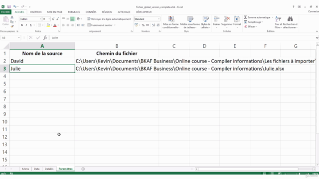Screen dimensions: 319x179
Task: Align cell content to the top
Action: coord(63,19)
